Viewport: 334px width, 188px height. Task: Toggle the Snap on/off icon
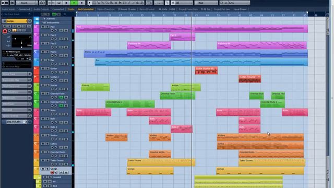tap(173, 3)
